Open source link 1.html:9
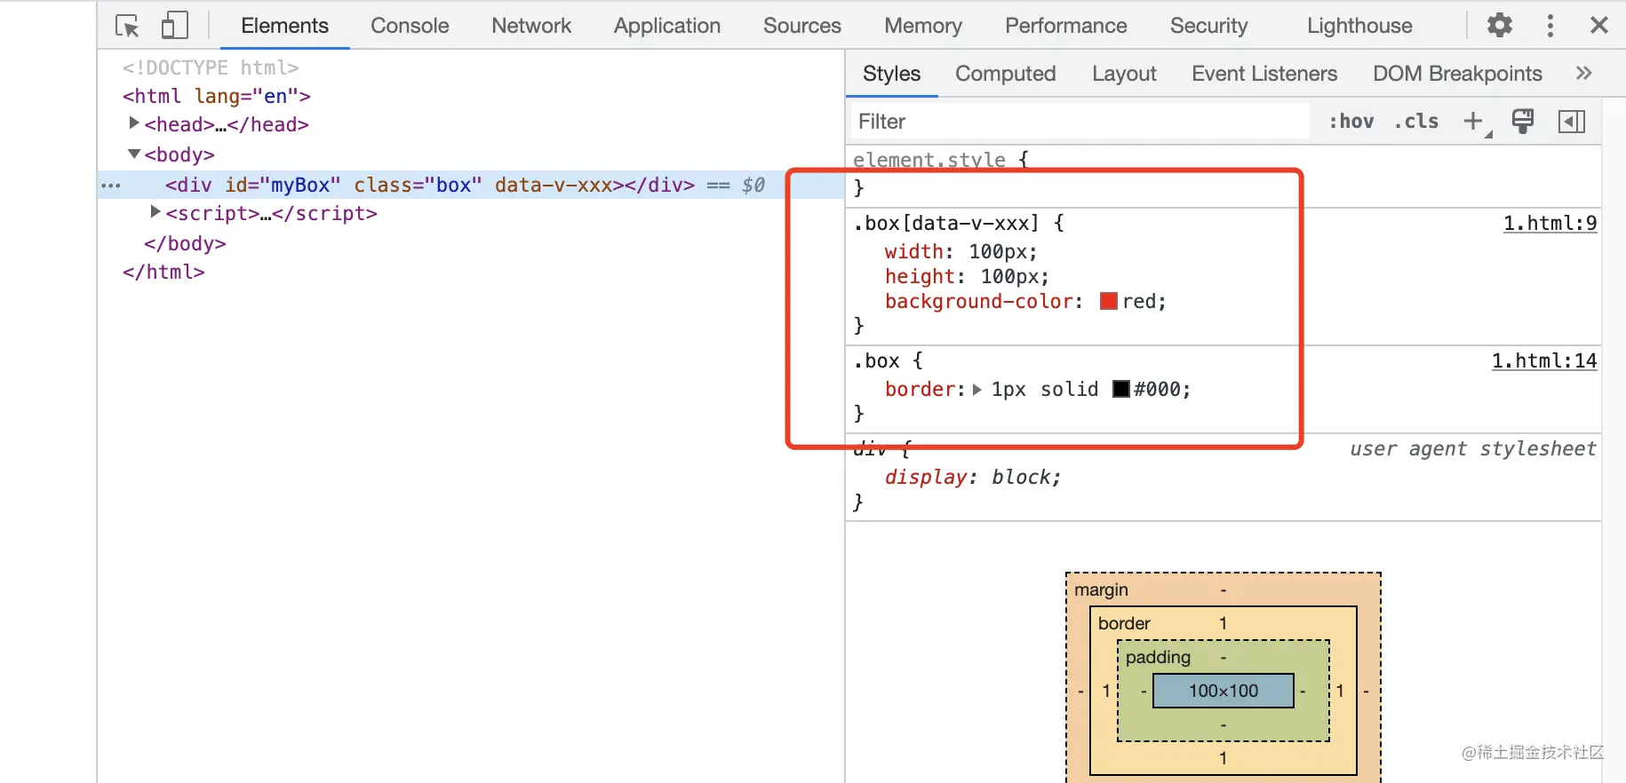 point(1550,224)
